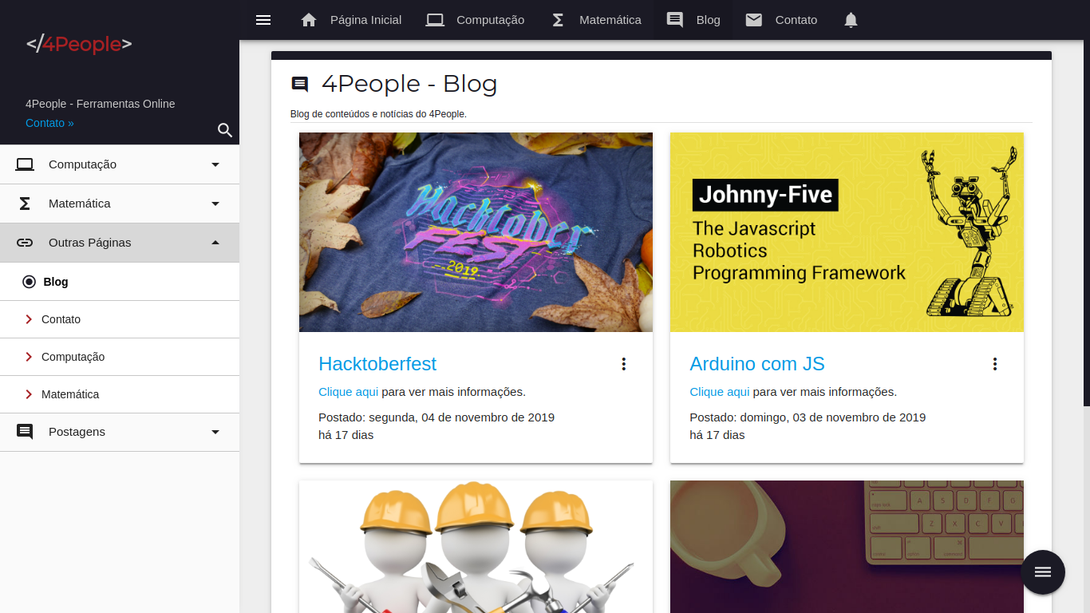
Task: Click the 4People logo in sidebar
Action: [79, 44]
